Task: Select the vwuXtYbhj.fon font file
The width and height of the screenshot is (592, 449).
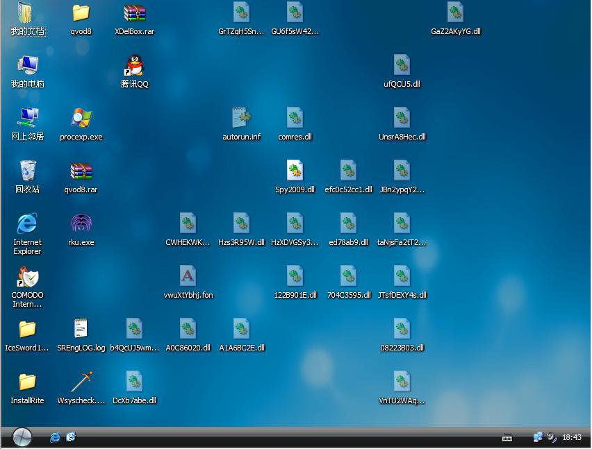Action: click(188, 278)
